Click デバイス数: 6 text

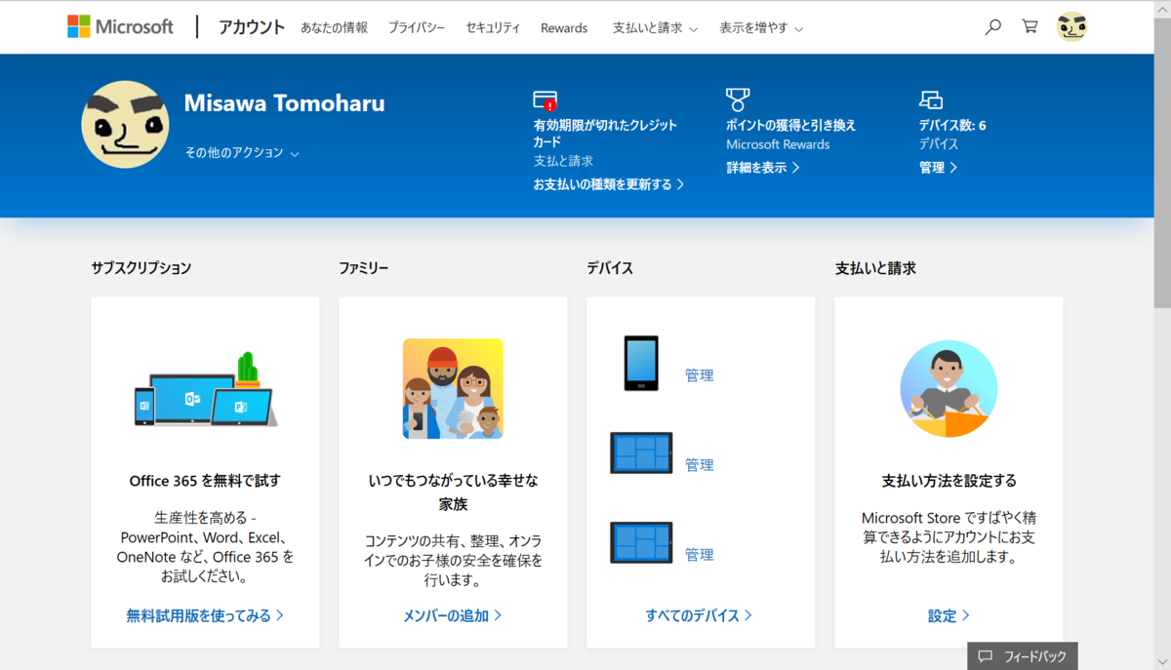pos(952,125)
